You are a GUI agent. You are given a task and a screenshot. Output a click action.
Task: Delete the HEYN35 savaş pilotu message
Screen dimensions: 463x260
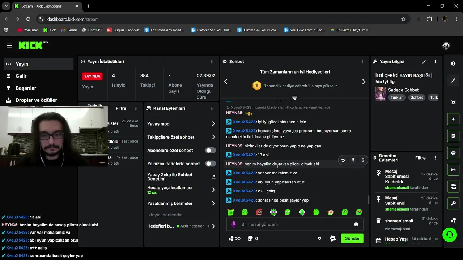point(363,160)
